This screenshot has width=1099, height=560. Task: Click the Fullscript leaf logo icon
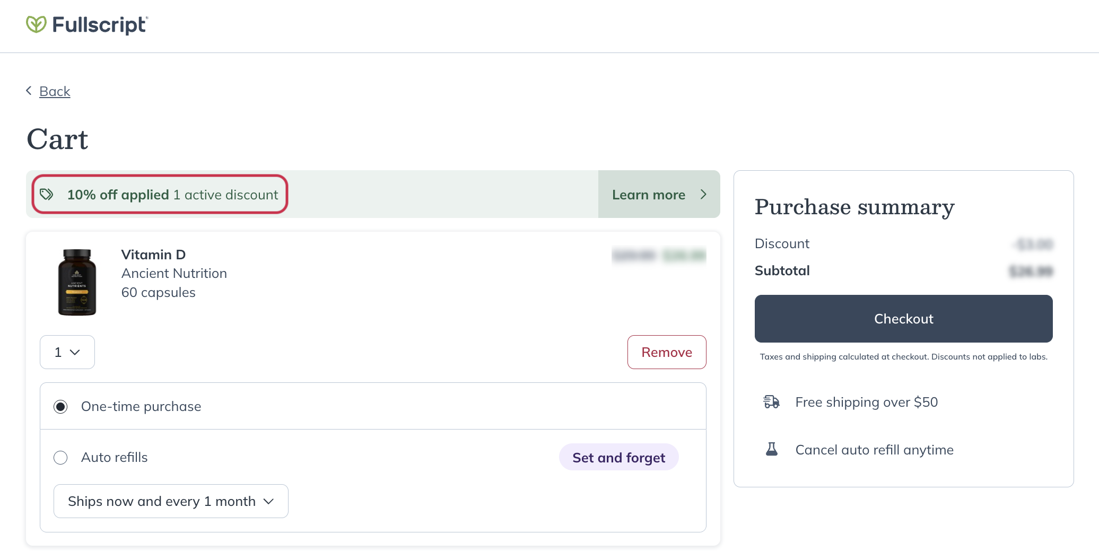pos(36,24)
